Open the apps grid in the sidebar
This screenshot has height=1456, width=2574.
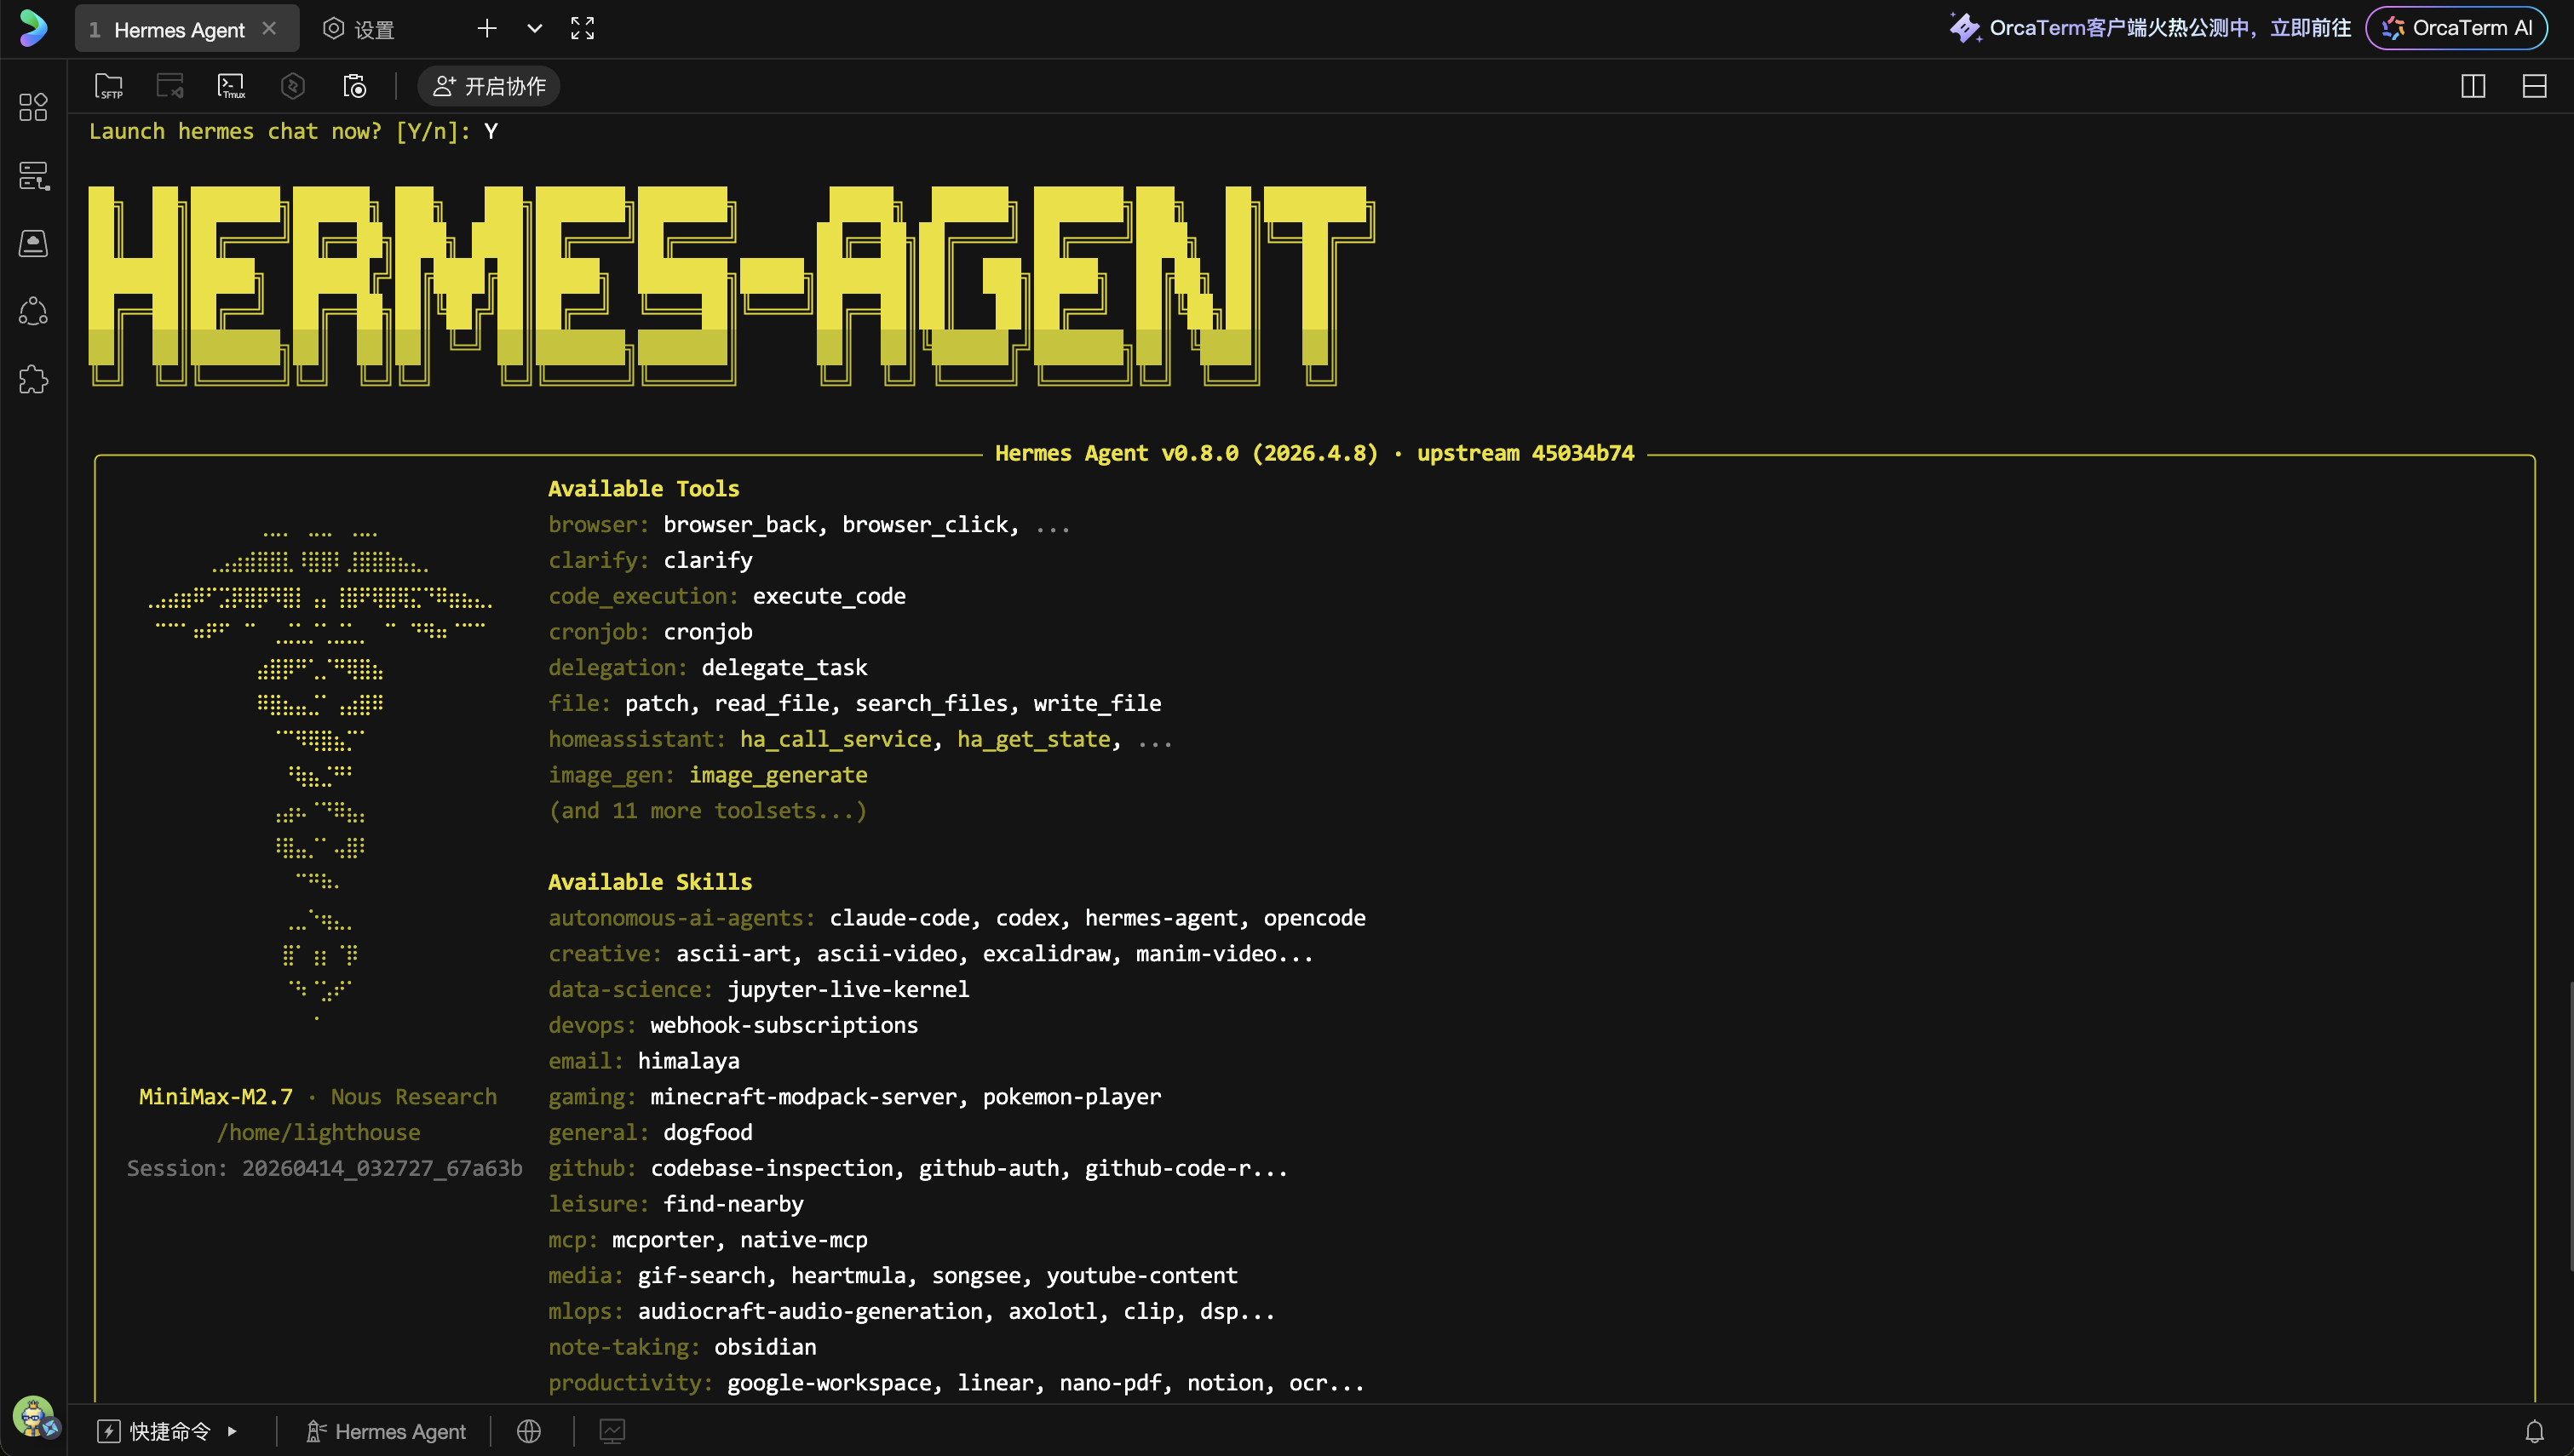pos(33,106)
